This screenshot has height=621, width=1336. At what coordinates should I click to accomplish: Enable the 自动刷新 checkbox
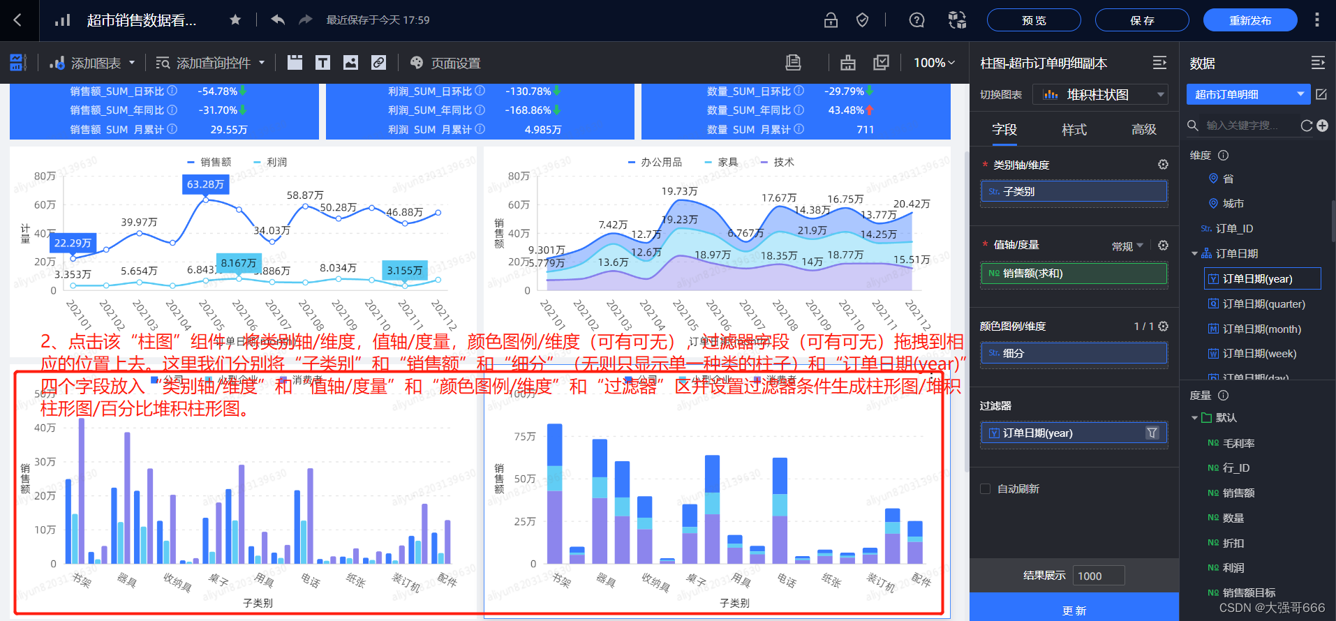(985, 488)
